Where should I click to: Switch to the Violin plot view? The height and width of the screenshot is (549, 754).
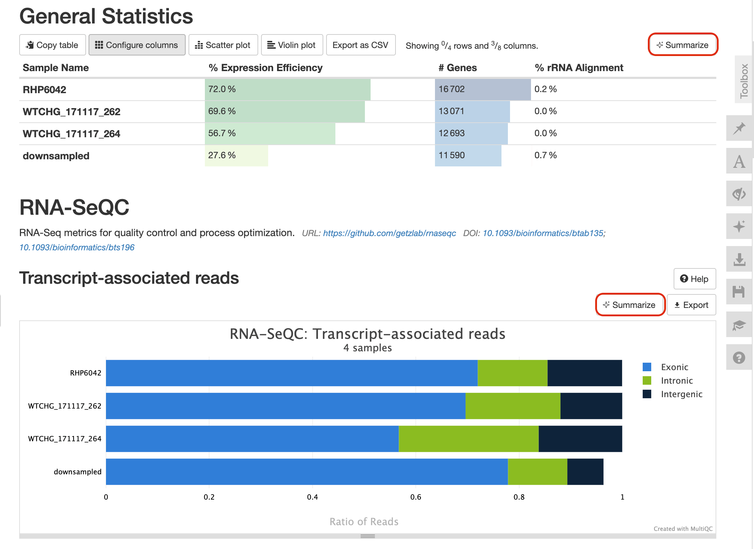[292, 45]
